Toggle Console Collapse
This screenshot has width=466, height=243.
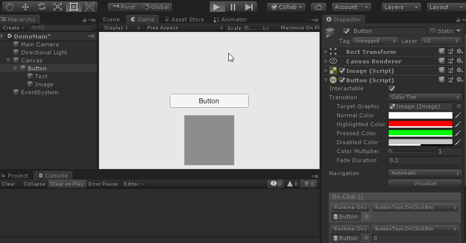coord(34,184)
